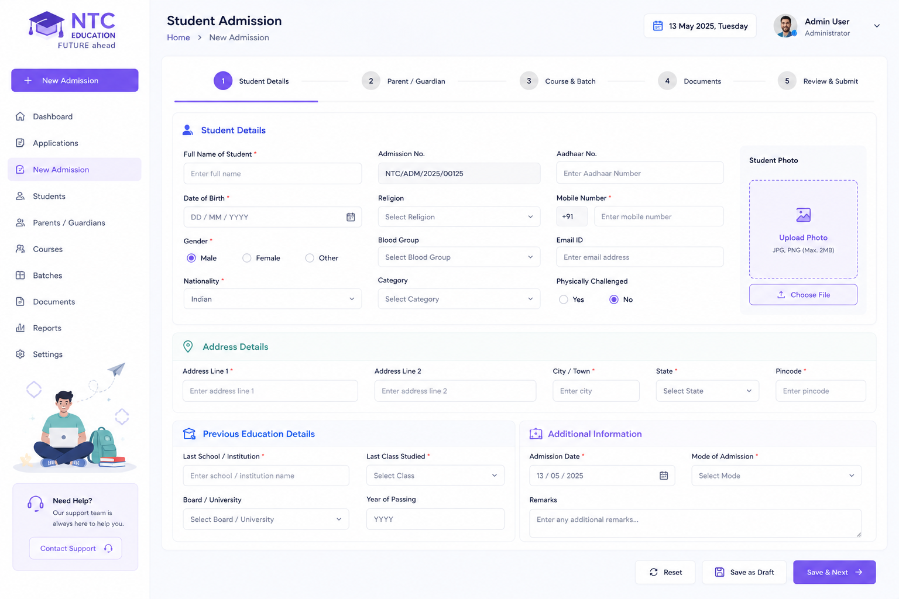Screen dimensions: 899x599
Task: Open New Admission item in sidebar menu
Action: click(74, 170)
